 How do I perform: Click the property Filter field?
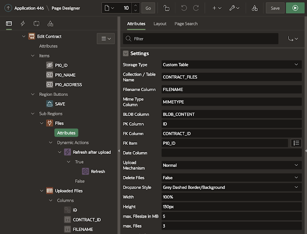(x=201, y=38)
